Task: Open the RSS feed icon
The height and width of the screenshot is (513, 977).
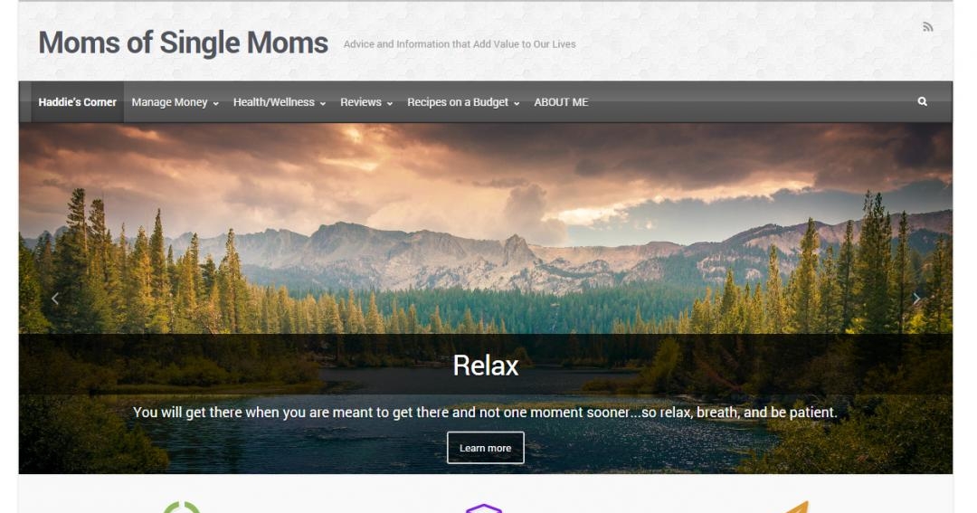Action: (928, 27)
